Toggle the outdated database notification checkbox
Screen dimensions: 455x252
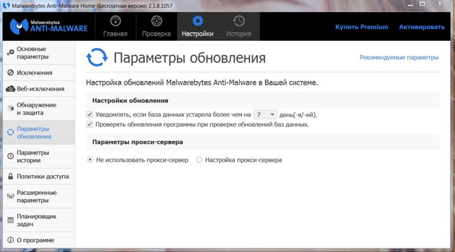89,115
